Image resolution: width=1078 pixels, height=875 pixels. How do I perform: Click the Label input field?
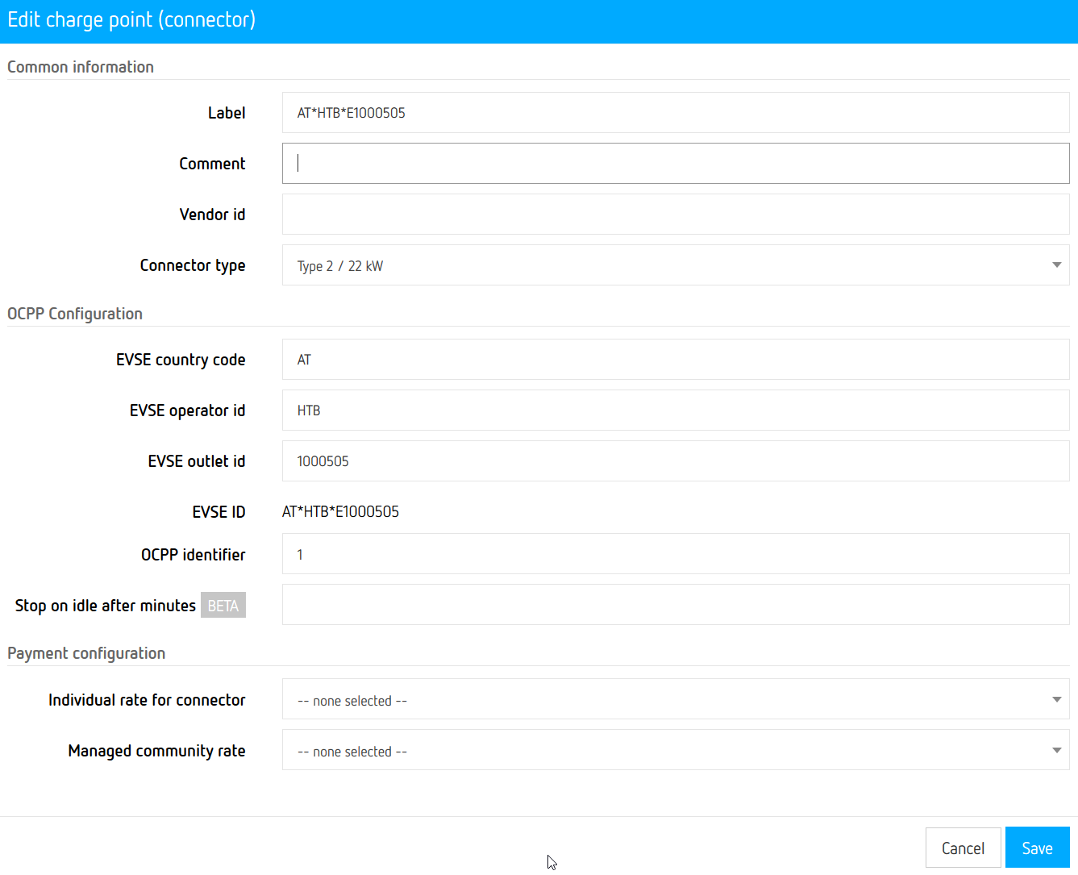(675, 113)
